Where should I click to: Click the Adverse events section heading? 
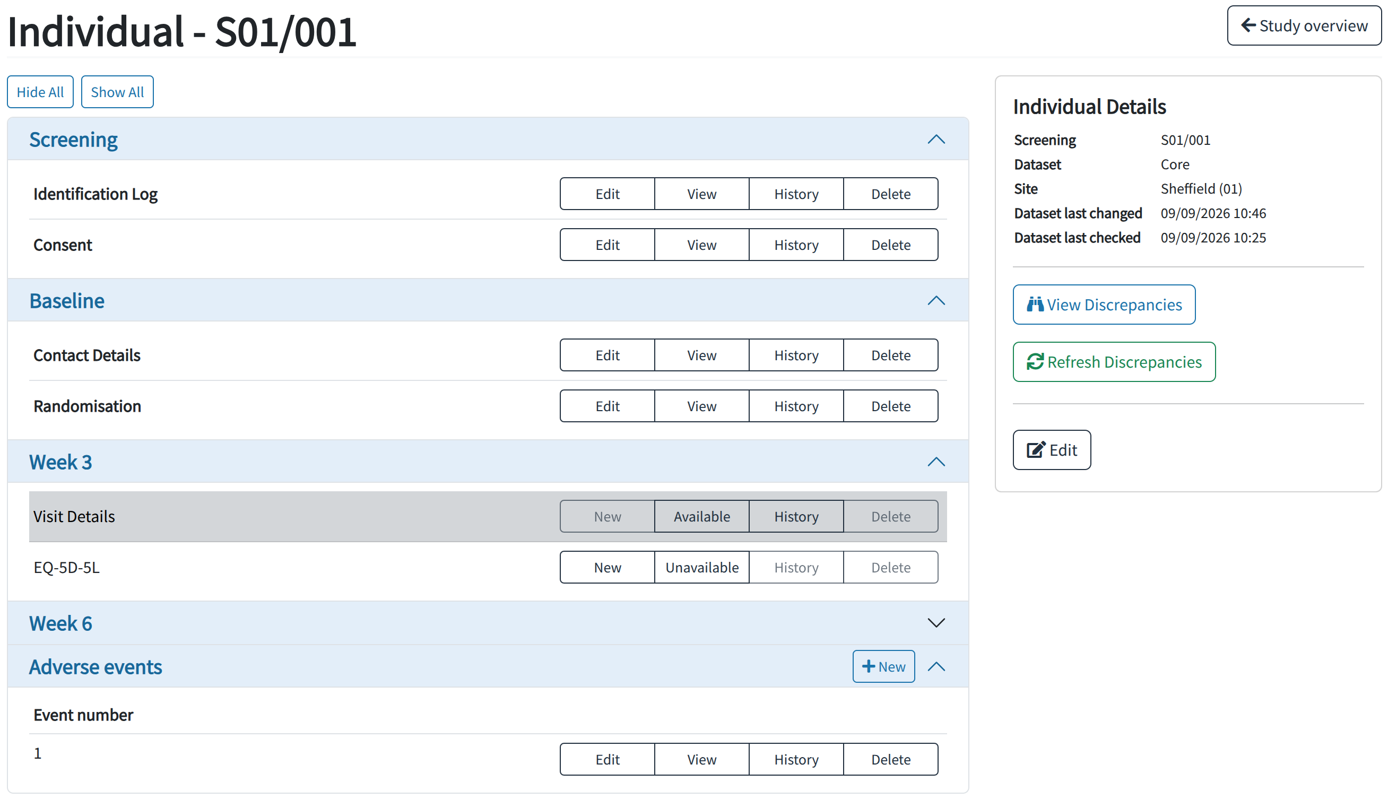pos(96,667)
